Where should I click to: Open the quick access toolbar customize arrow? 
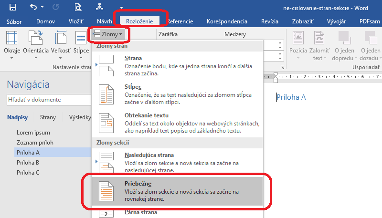coord(121,8)
